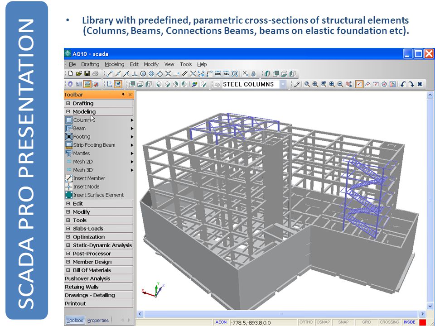
Task: Click Insert Surface Element command
Action: click(x=94, y=195)
